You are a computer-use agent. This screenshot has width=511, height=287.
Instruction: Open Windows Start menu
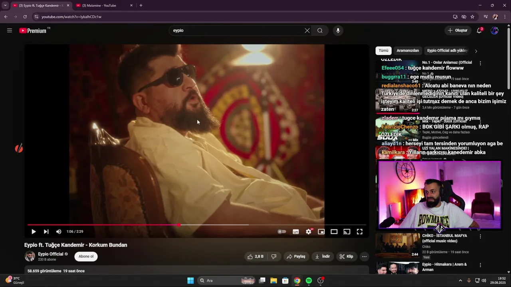pos(190,281)
